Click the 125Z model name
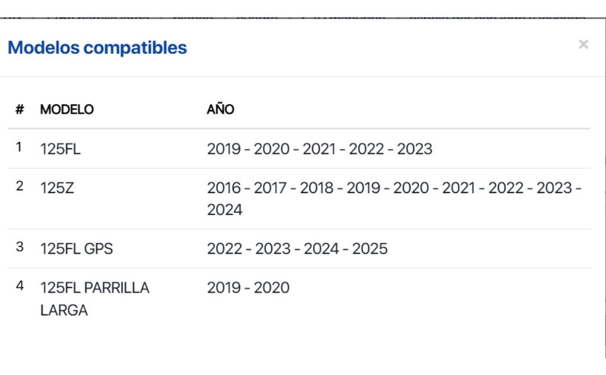The height and width of the screenshot is (375, 606). pos(57,188)
